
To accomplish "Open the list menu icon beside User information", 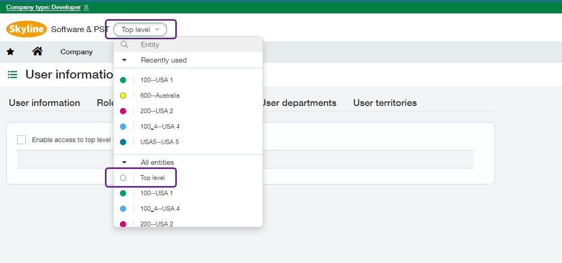I will click(x=12, y=74).
